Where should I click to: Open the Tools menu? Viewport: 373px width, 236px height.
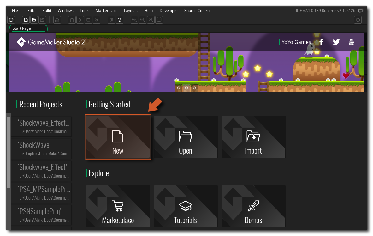point(85,11)
